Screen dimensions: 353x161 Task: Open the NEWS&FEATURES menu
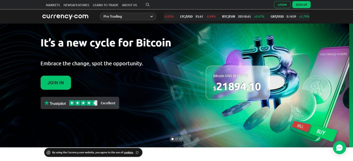pyautogui.click(x=76, y=5)
